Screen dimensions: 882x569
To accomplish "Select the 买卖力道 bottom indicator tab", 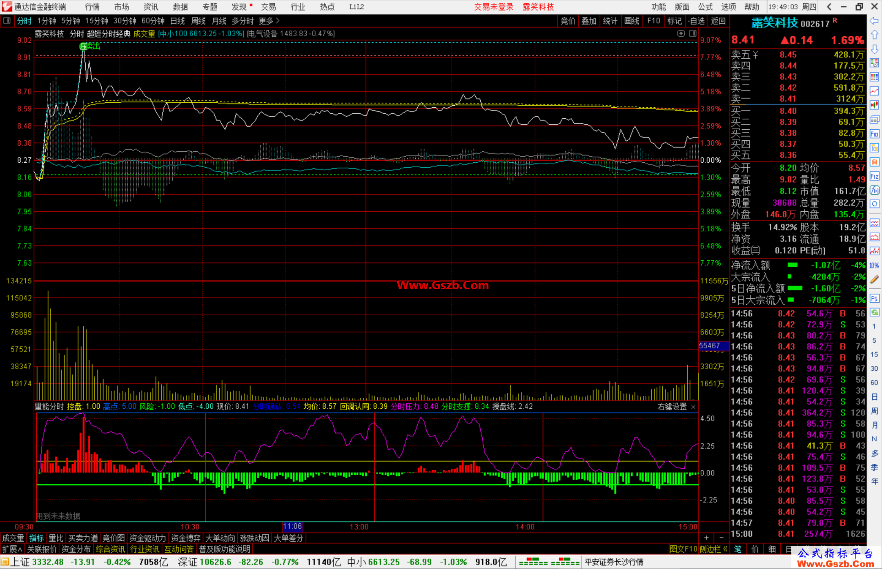I will coord(83,538).
